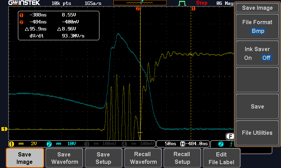Click cursor 1 icon in readout box
The image size is (281, 168).
click(x=21, y=15)
